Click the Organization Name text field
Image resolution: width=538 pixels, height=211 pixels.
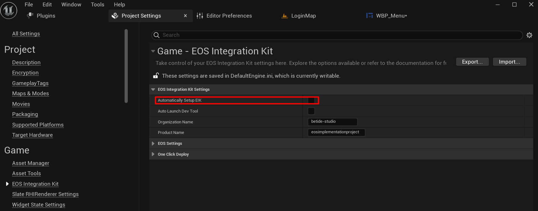click(x=332, y=122)
